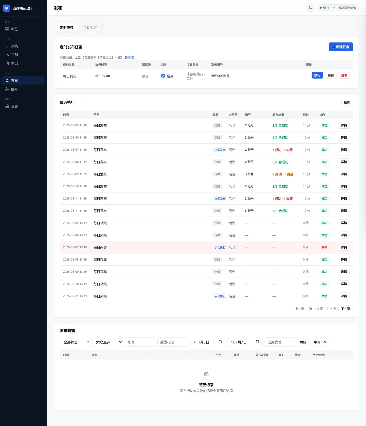Expand the 全部状态 status dropdown
Viewport: 366px width, 426px height.
[x=75, y=342]
